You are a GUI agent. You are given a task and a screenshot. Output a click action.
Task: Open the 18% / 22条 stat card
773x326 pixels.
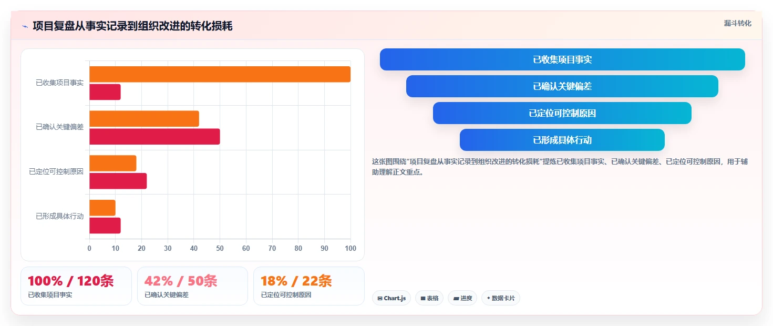click(x=309, y=286)
